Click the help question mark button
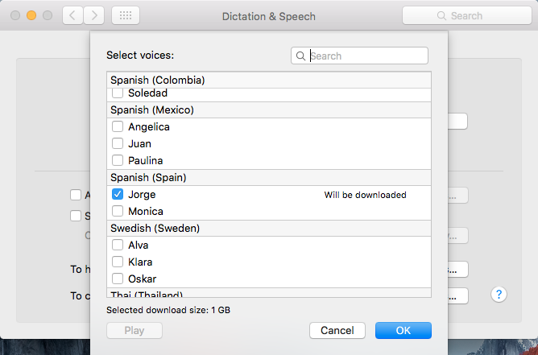The width and height of the screenshot is (538, 355). click(x=499, y=295)
